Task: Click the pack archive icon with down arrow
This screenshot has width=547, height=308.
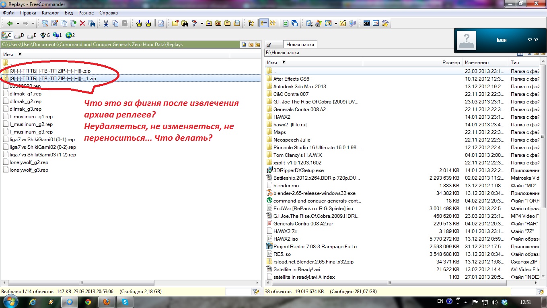Action: 139,23
